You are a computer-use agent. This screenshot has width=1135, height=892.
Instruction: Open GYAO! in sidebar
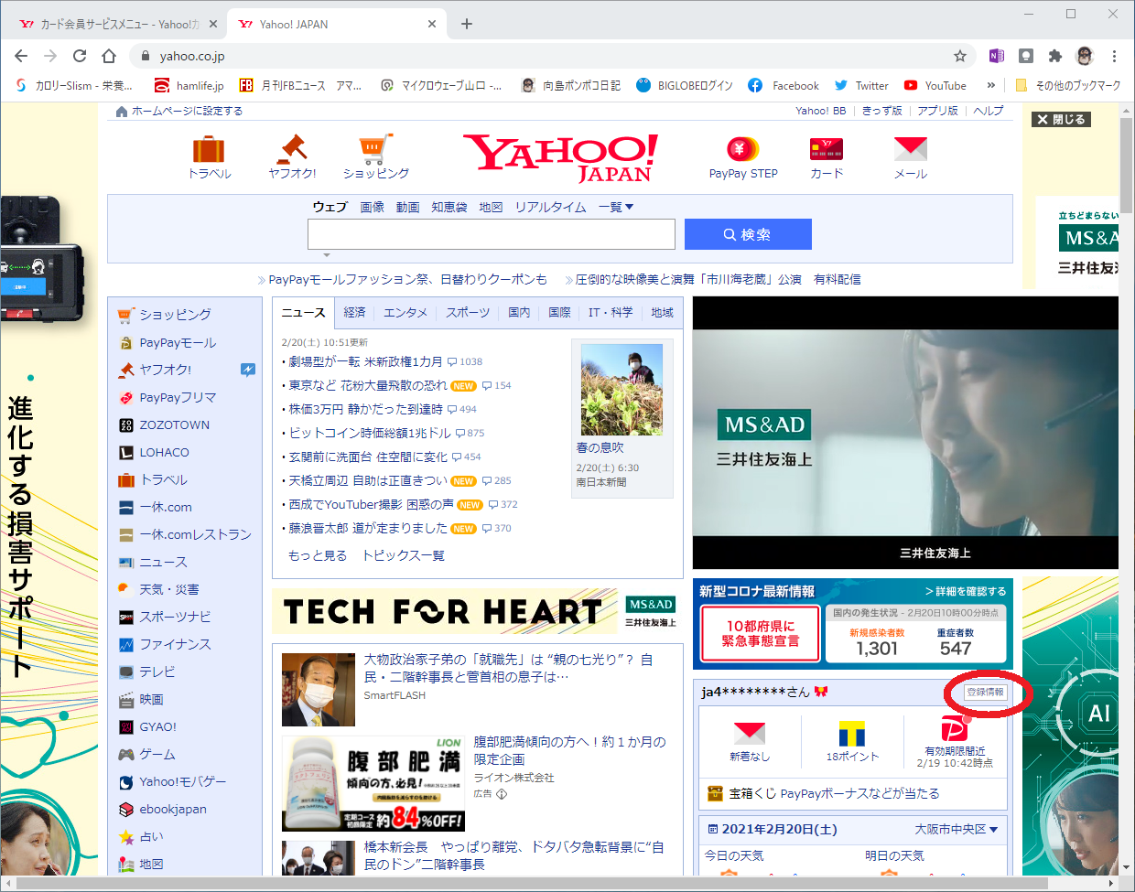[x=157, y=726]
